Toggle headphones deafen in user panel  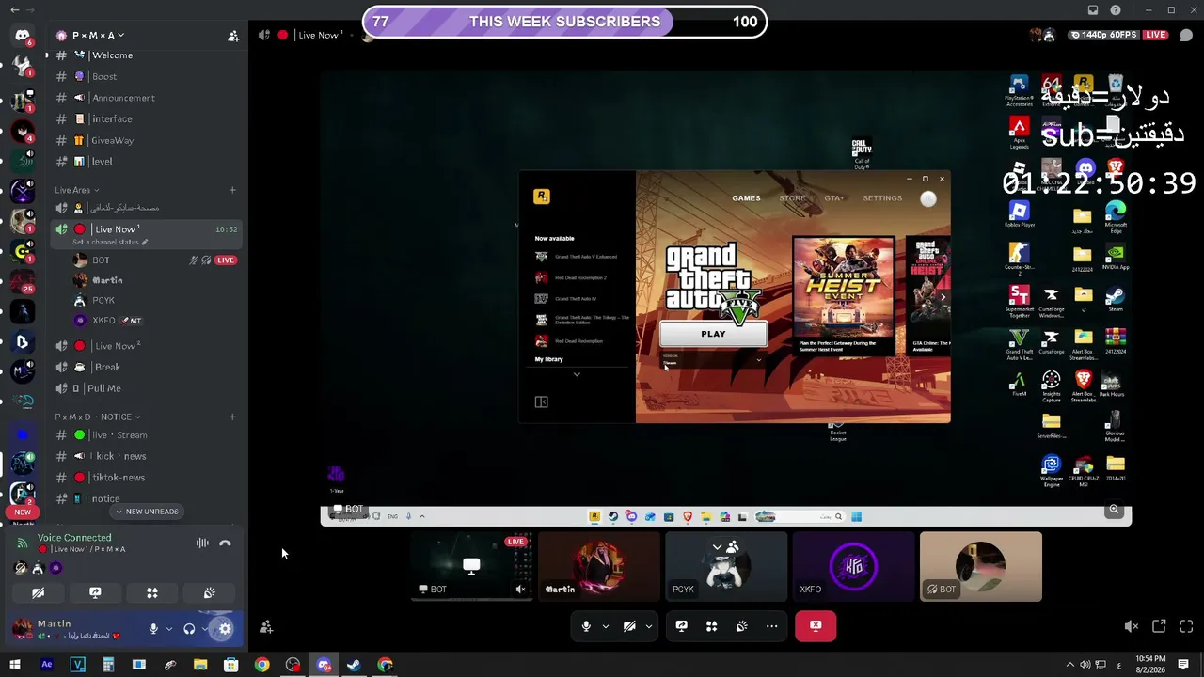[189, 629]
